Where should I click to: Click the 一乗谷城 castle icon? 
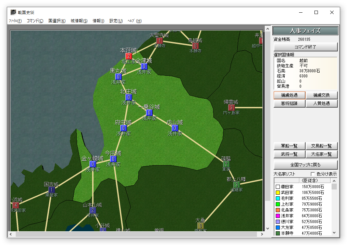149,113
